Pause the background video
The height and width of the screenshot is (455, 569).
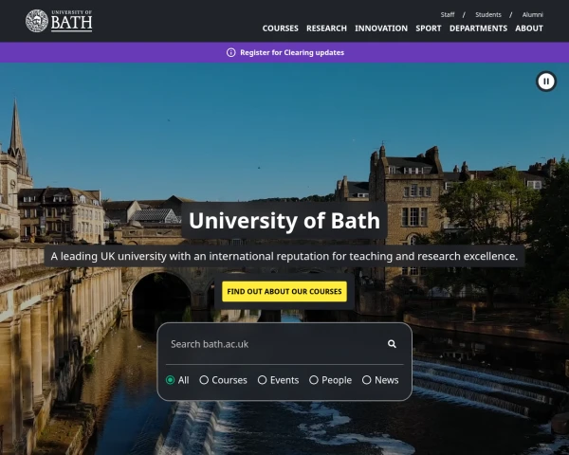546,82
